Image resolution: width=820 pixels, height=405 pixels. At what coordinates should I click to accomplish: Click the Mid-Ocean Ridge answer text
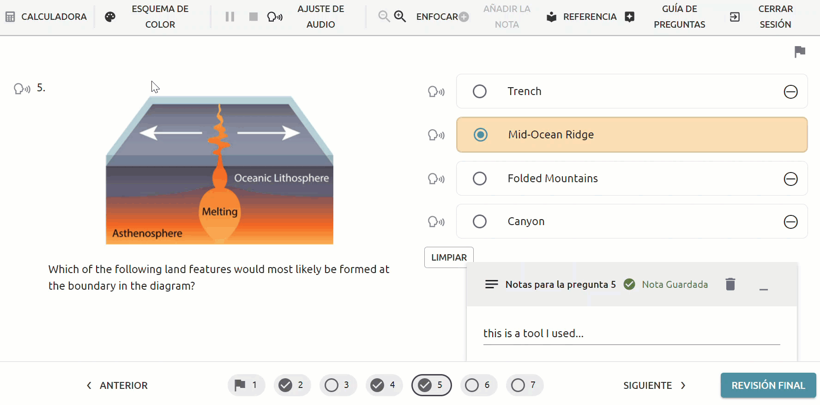551,135
